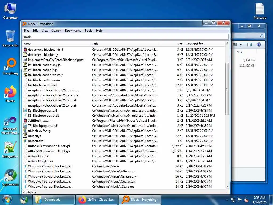Click the taskbar clock showing 7:35 AM
This screenshot has width=273, height=205.
[x=259, y=200]
